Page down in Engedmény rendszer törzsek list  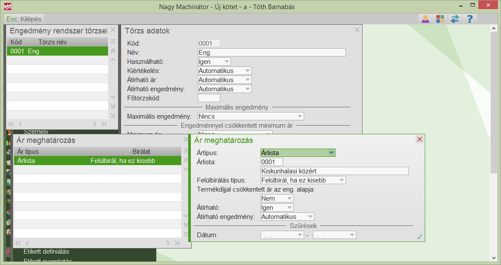(x=113, y=106)
